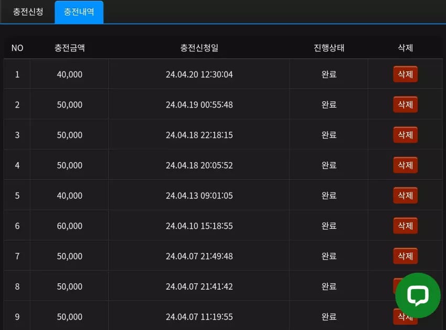Screen dimensions: 446x330
Task: Click 삭제 on the 60,000 charge row
Action: (405, 226)
